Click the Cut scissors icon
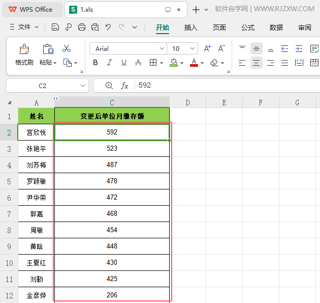Image resolution: width=320 pixels, height=303 pixels. pos(67,49)
